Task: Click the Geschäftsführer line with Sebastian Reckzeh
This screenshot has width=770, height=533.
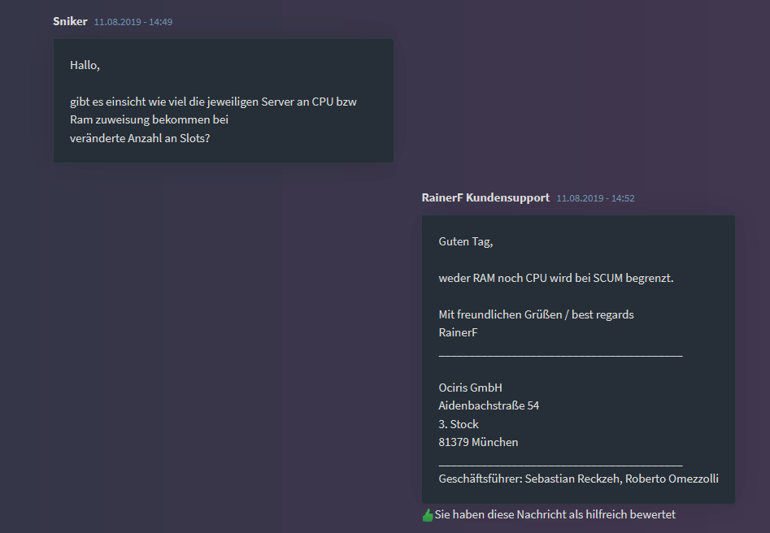Action: click(578, 479)
